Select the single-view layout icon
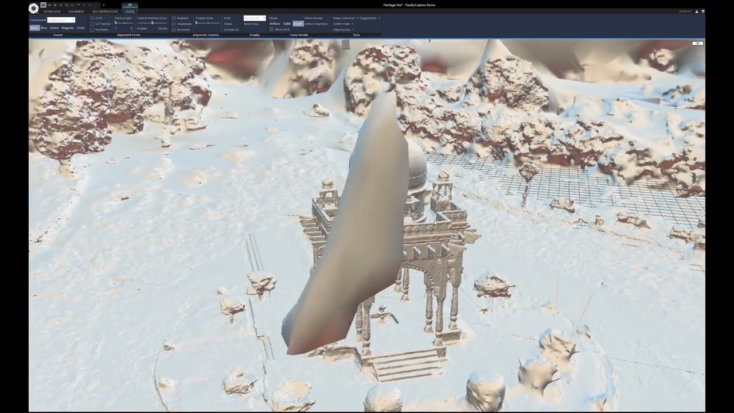 coord(44,5)
